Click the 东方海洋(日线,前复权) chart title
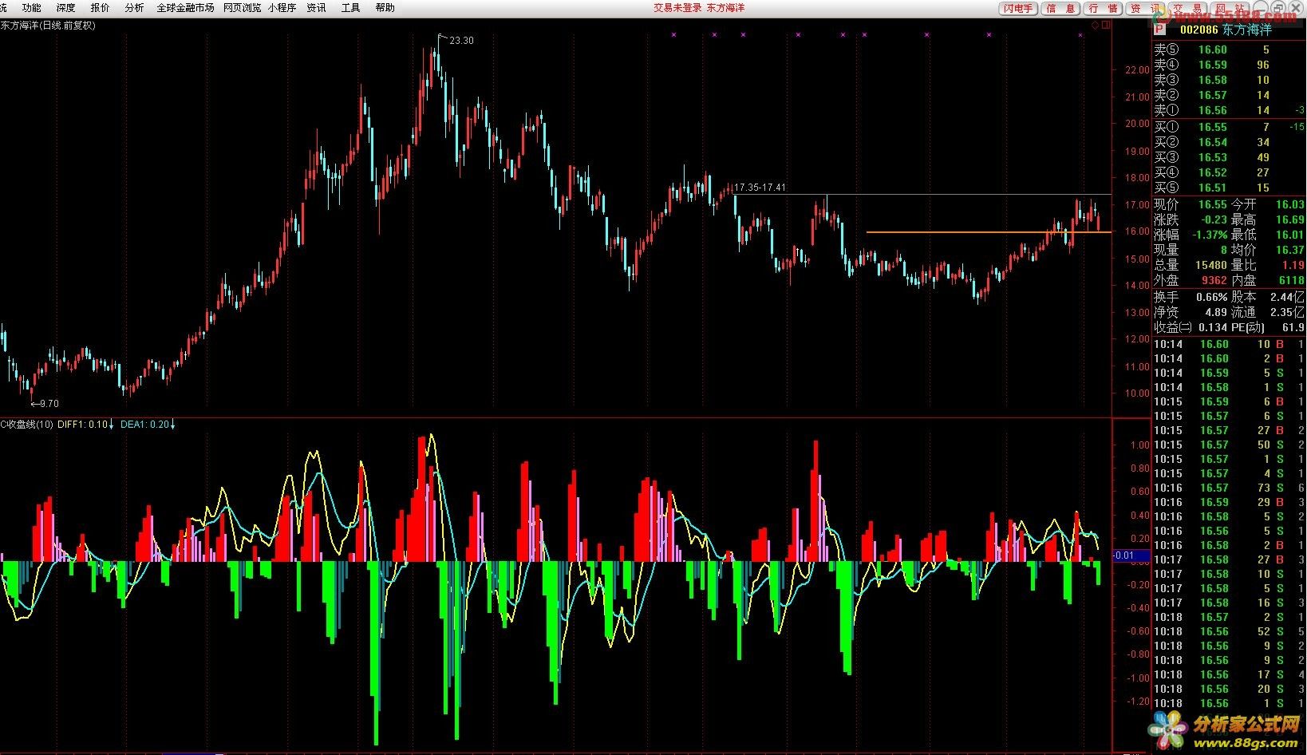This screenshot has width=1307, height=755. (x=48, y=26)
